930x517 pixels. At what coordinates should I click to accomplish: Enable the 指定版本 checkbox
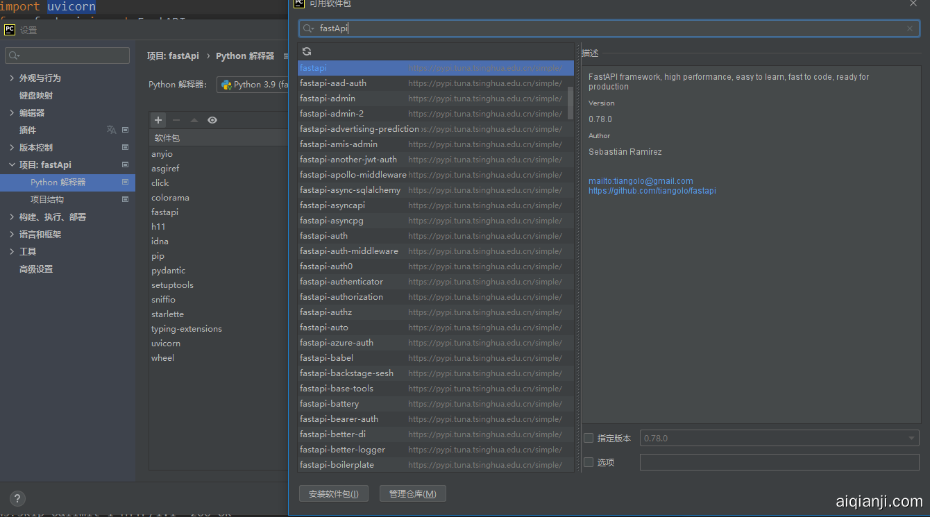589,438
